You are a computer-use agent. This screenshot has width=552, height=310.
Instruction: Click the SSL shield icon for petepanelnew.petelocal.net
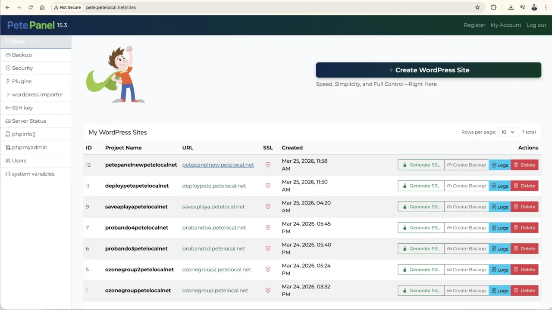268,165
